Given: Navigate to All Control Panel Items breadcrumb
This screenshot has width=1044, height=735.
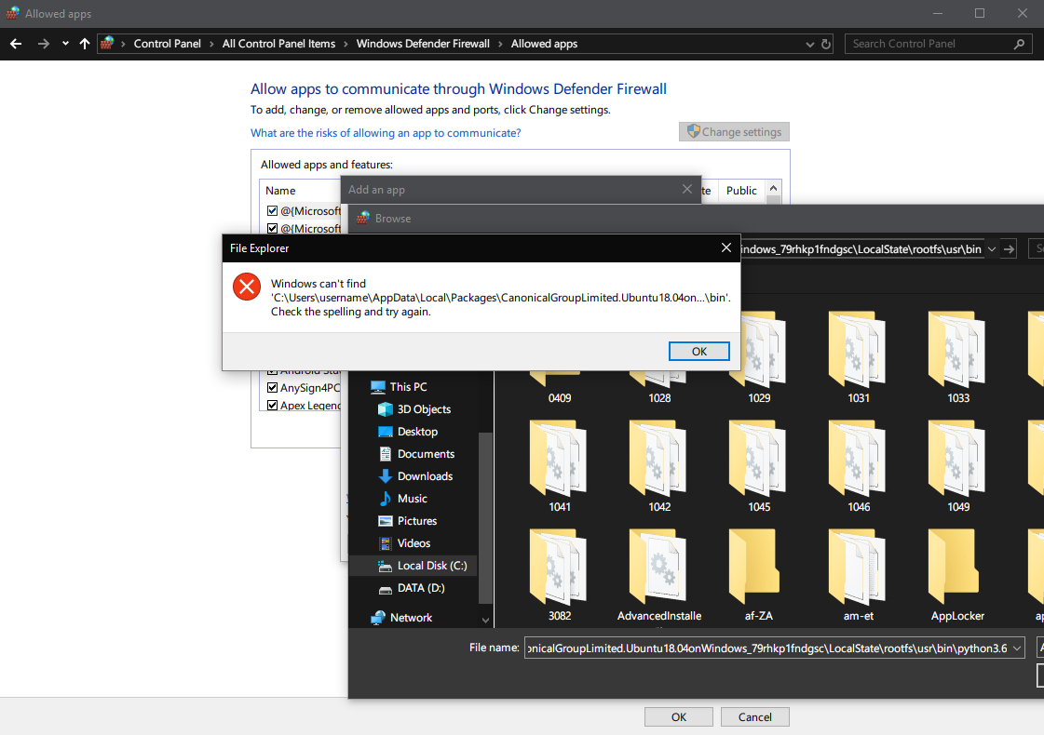Looking at the screenshot, I should (x=278, y=44).
